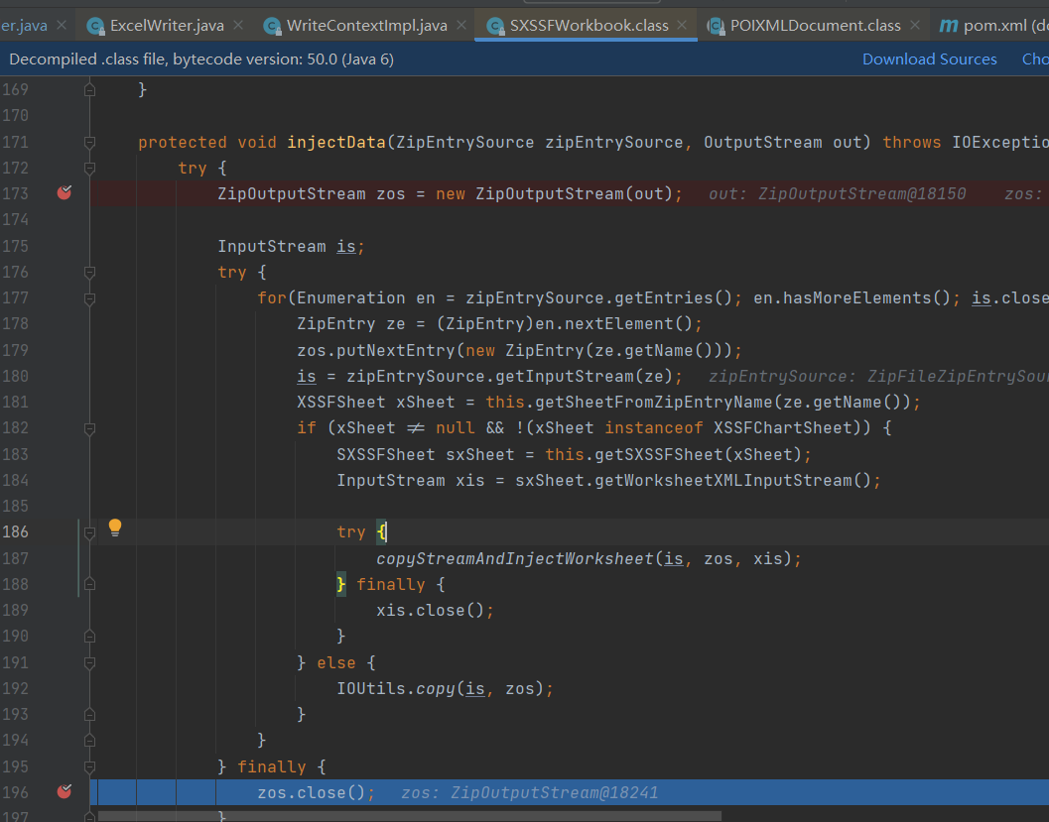Collapse the try block fold arrow at line 176

point(88,271)
